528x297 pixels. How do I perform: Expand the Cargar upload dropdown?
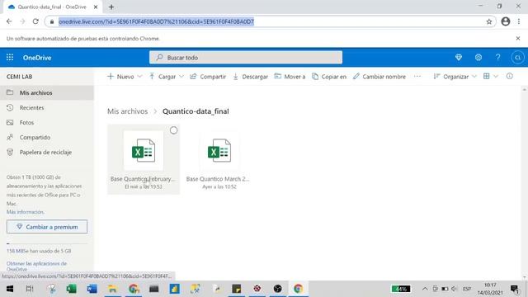tap(181, 77)
